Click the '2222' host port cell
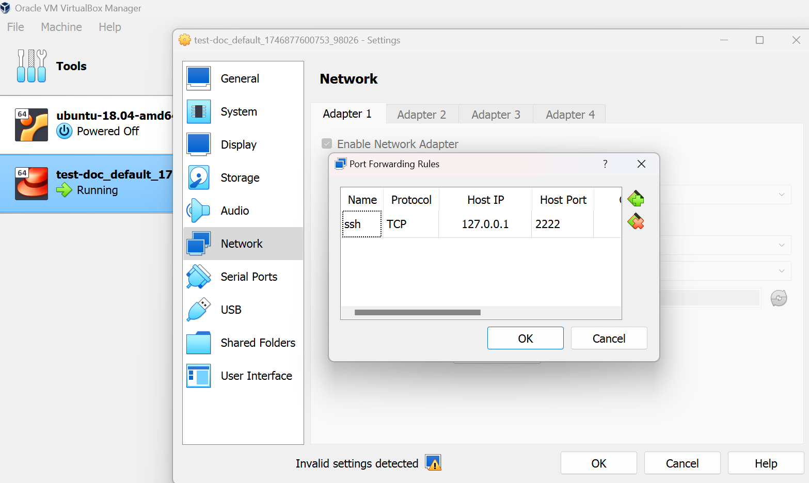 [x=563, y=224]
